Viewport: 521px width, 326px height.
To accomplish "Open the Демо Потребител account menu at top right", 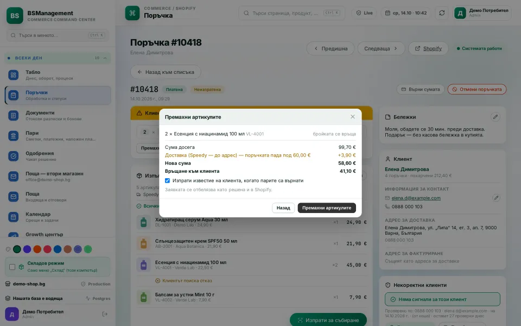I will 482,13.
